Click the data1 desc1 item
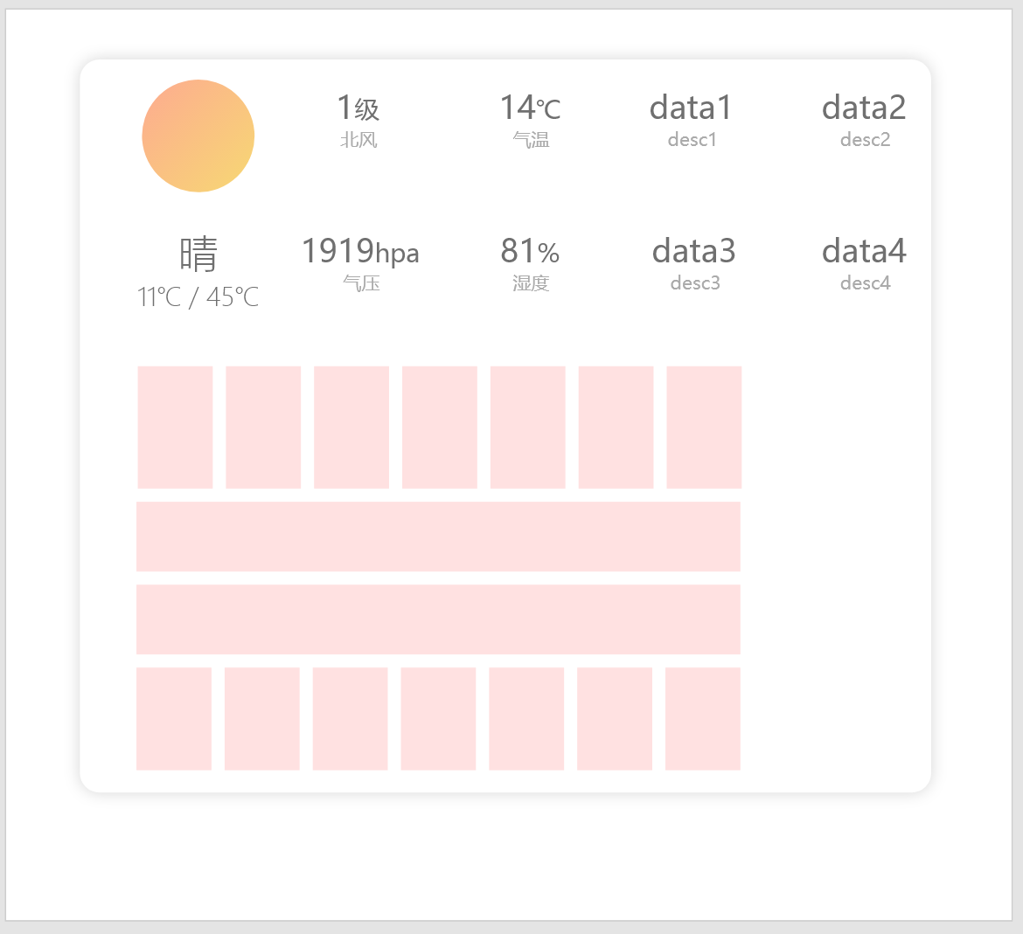Viewport: 1023px width, 934px height. (x=692, y=121)
